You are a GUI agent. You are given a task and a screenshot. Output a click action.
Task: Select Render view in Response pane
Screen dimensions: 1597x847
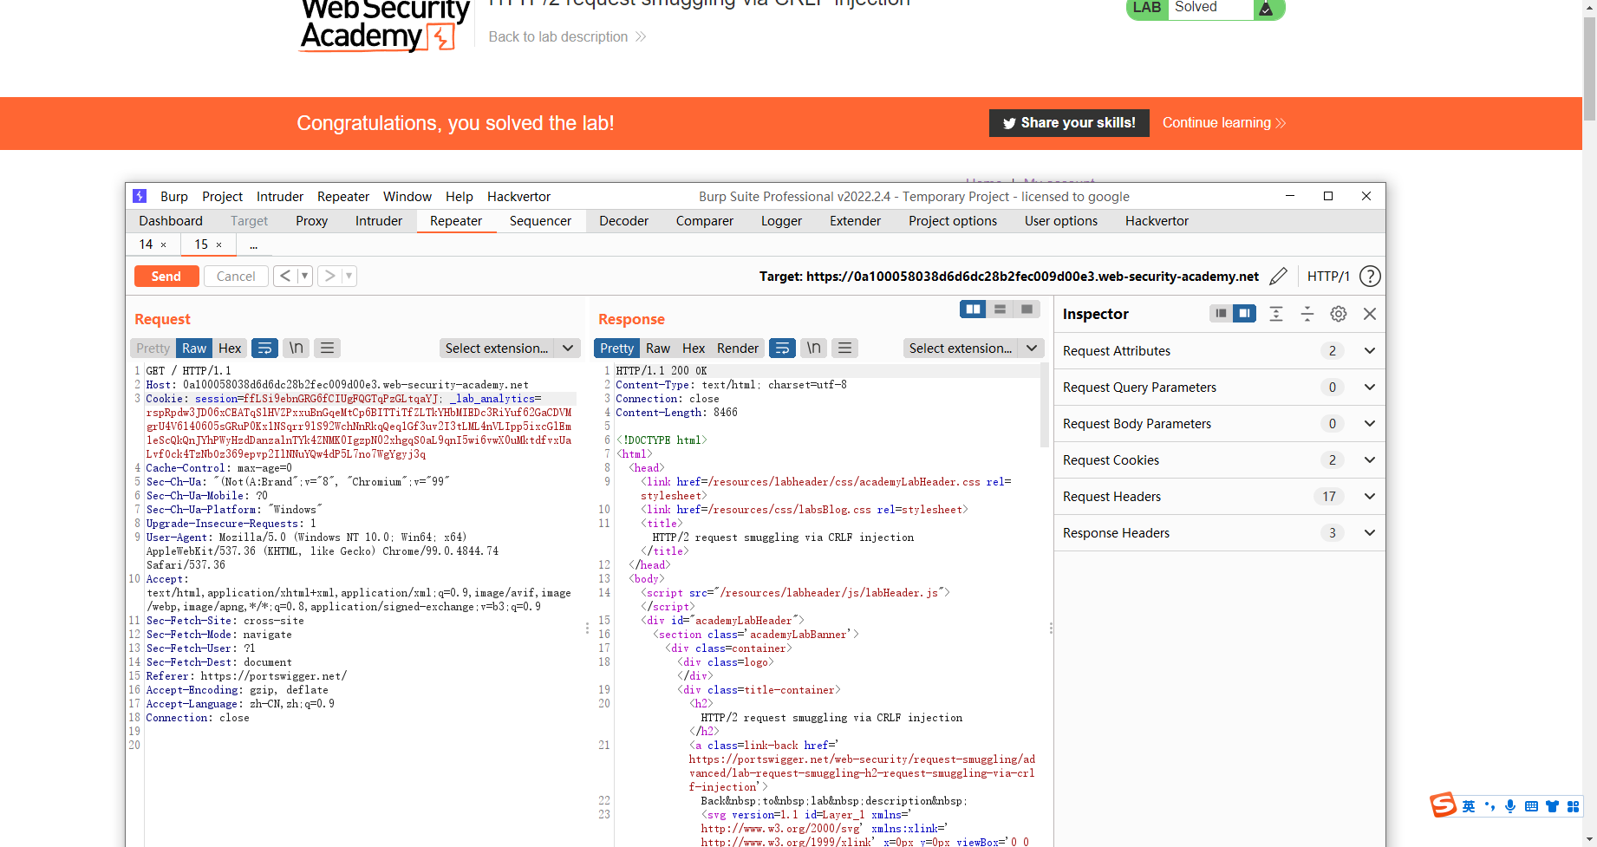[738, 348]
